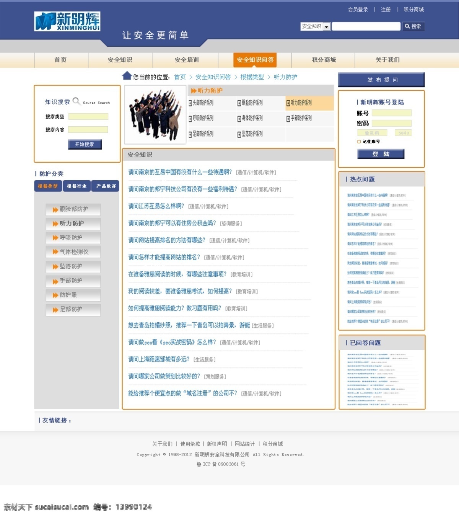Open question 请问网站提高排名的方法有哪些?

coord(167,240)
